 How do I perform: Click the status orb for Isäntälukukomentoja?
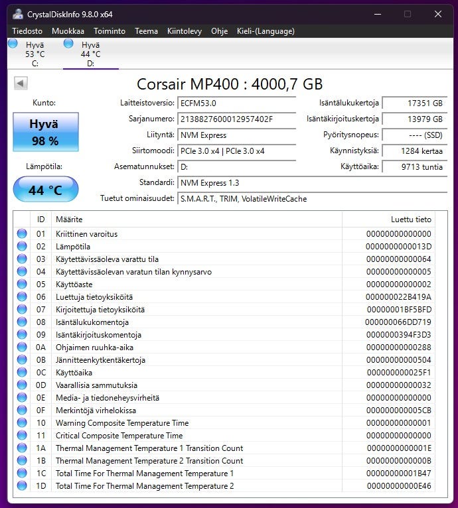tap(22, 322)
